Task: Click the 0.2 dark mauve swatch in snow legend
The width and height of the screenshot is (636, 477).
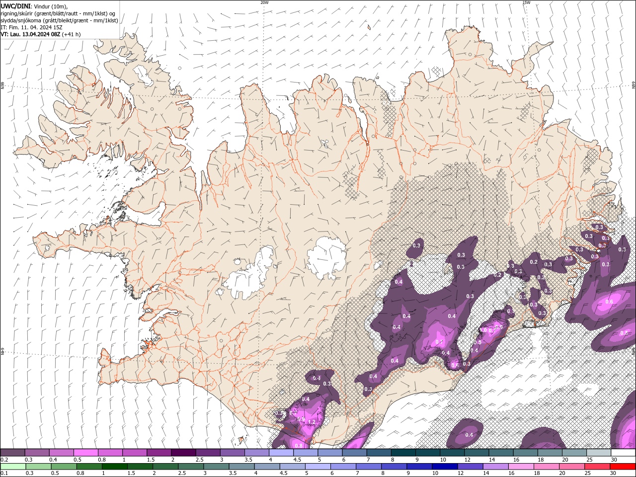Action: click(12, 453)
